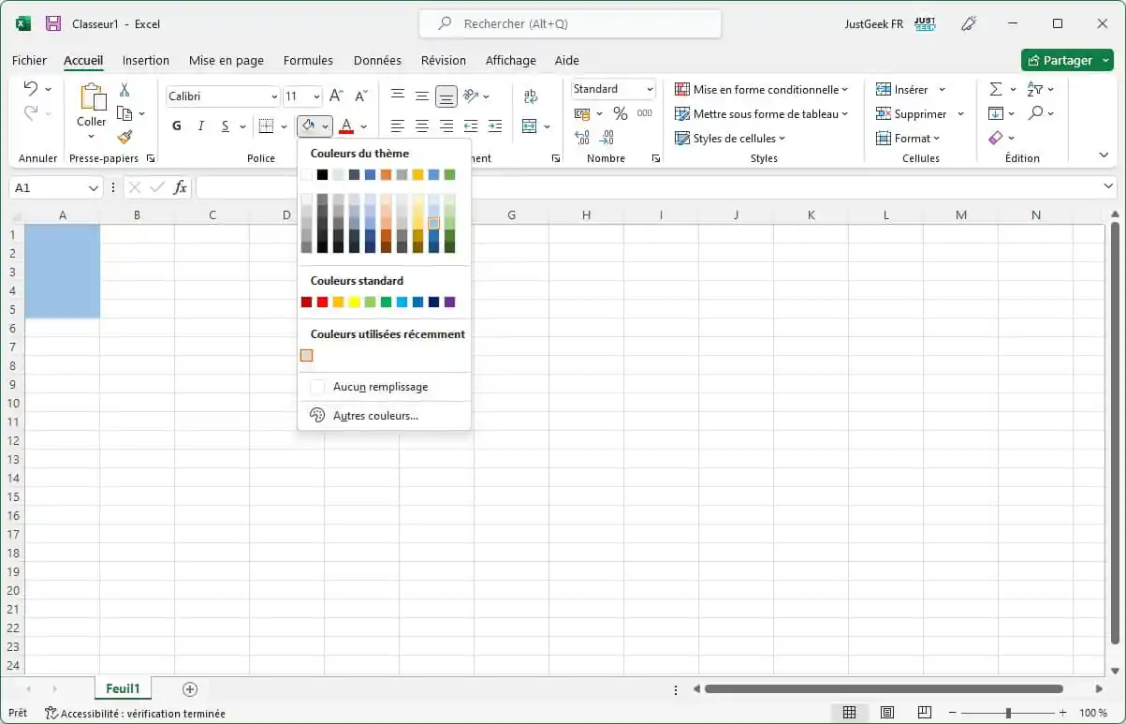Click the increase decimal icon
Screen dimensions: 1126x724
(582, 138)
